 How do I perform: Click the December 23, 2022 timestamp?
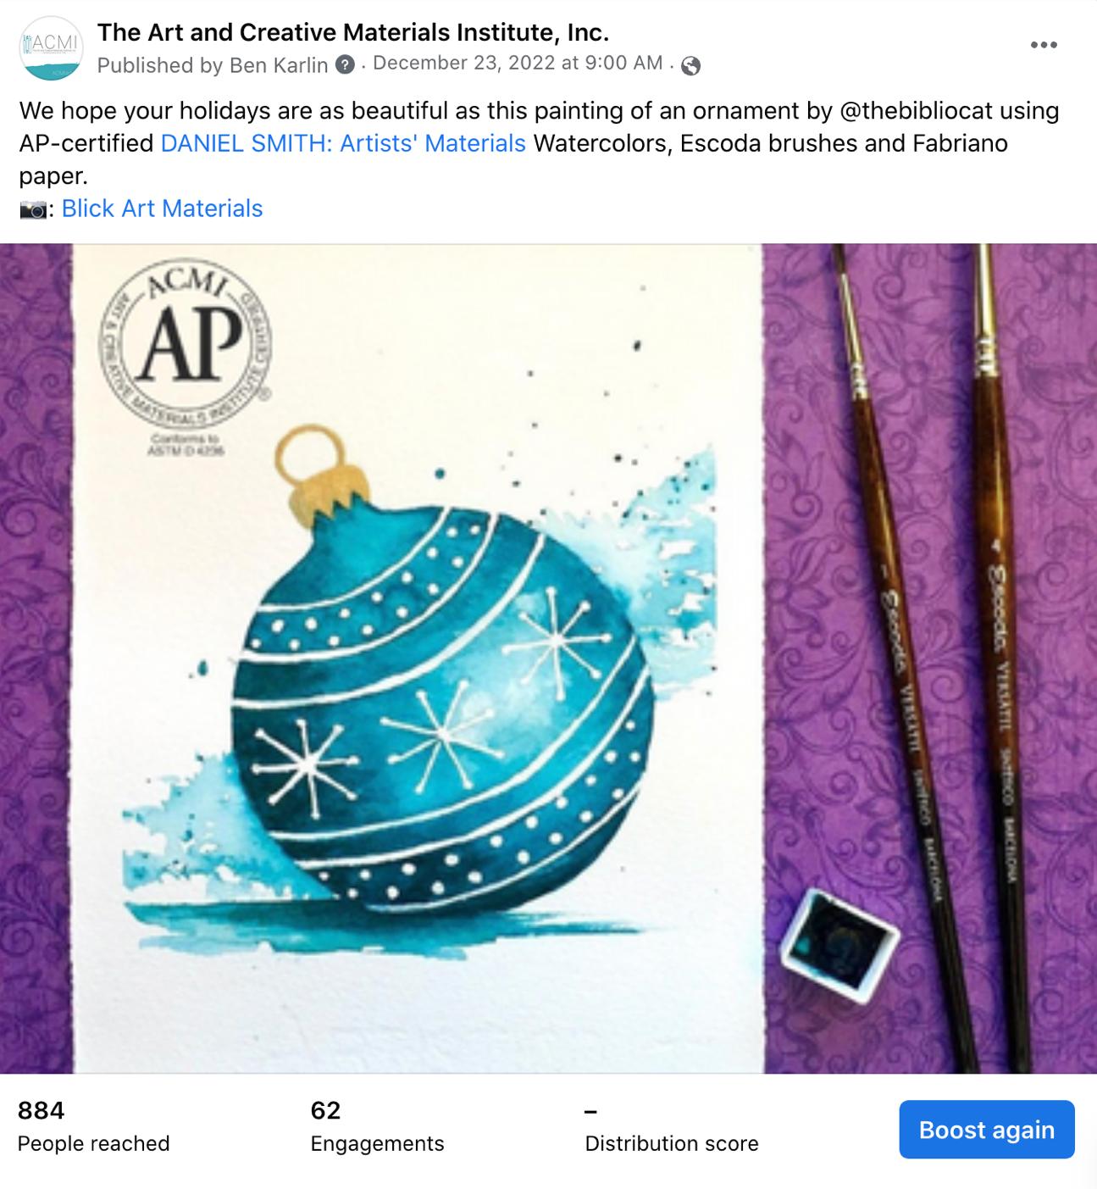point(518,63)
